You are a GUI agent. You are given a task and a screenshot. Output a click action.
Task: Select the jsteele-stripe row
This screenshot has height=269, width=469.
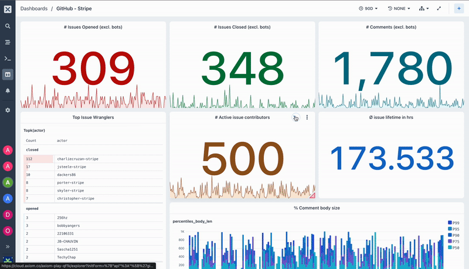coord(93,167)
